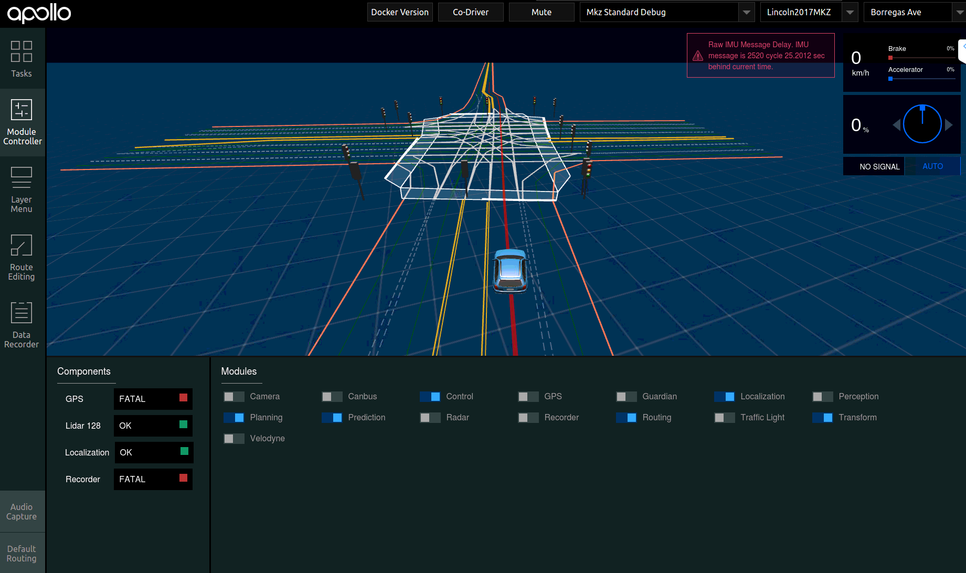Turn off the Prediction module

click(x=332, y=418)
